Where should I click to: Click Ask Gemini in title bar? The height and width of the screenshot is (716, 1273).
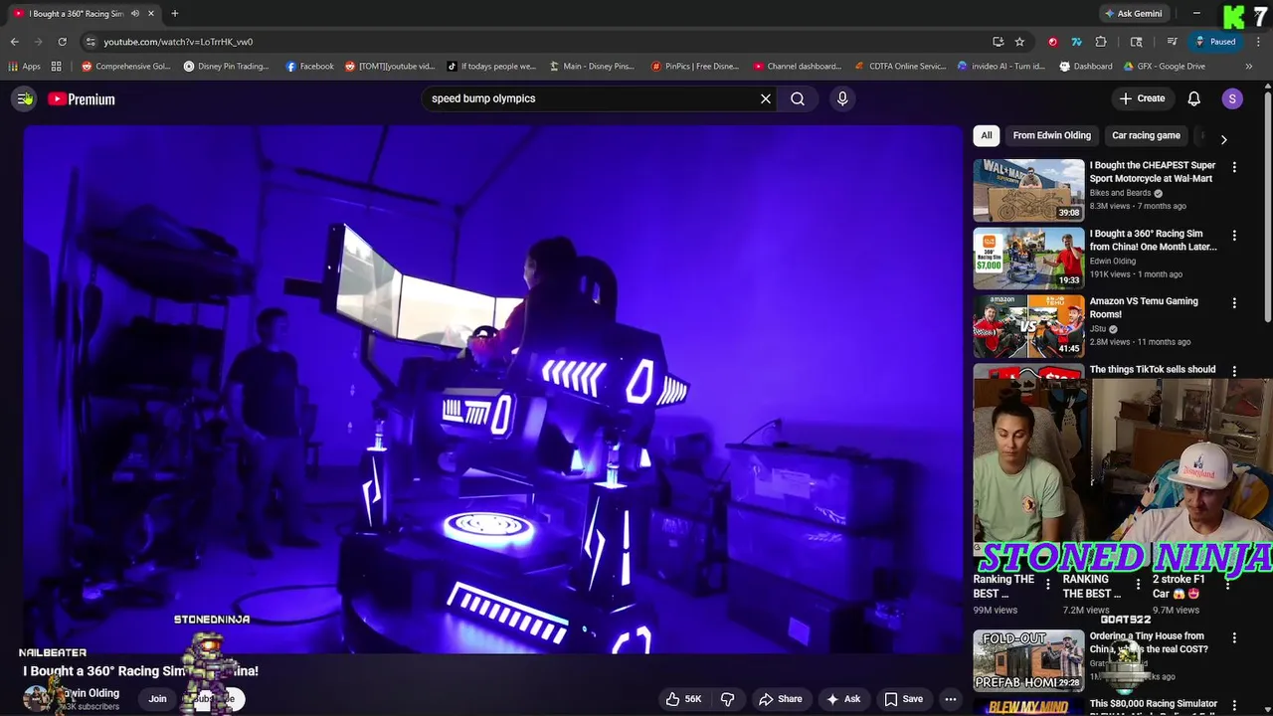[x=1133, y=14]
